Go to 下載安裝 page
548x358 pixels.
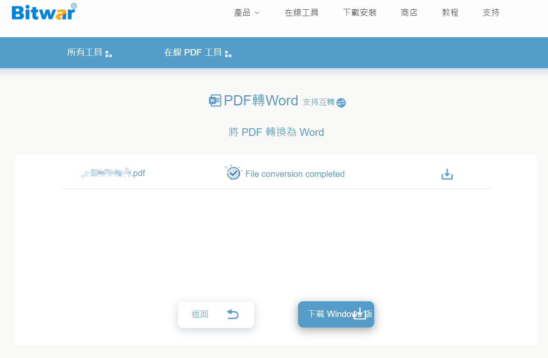tap(360, 13)
